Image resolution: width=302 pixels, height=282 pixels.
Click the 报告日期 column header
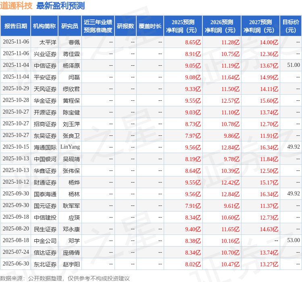click(16, 26)
